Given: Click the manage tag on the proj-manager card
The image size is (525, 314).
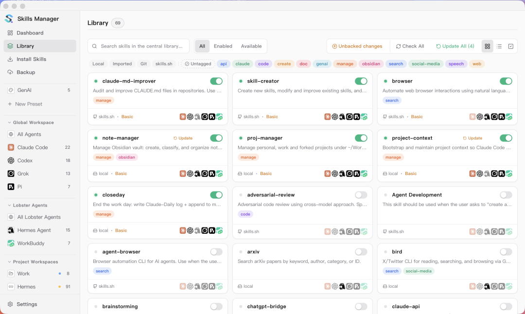Looking at the screenshot, I should click(248, 157).
